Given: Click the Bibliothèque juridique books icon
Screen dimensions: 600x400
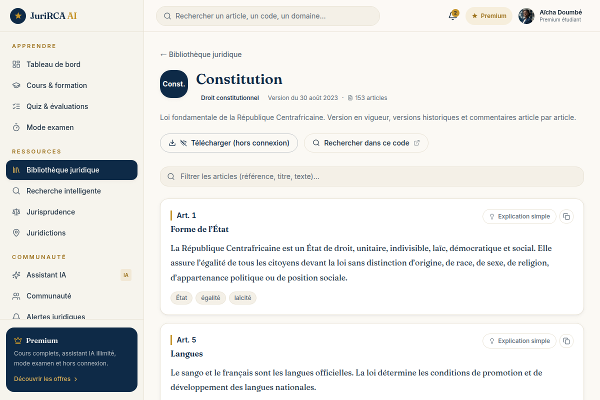Looking at the screenshot, I should (x=16, y=170).
